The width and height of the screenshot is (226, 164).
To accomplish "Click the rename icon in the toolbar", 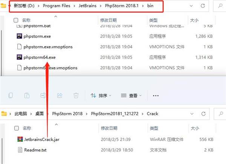I will (x=43, y=95).
